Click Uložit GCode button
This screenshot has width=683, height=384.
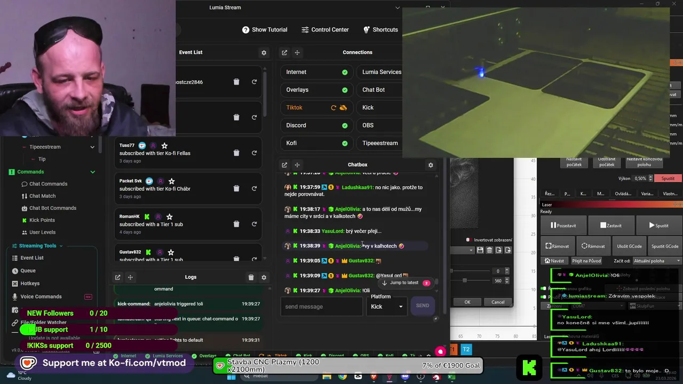pos(629,246)
